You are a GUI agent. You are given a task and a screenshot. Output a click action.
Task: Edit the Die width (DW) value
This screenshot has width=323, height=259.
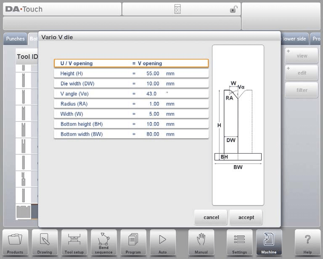point(131,83)
